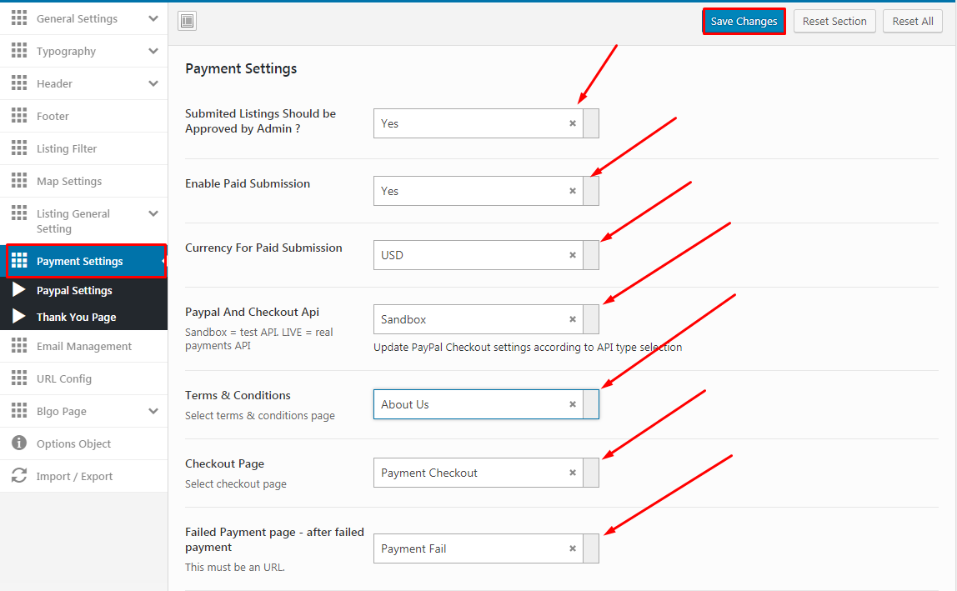Open the Submitted Listings approval dropdown
Image resolution: width=957 pixels, height=591 pixels.
click(590, 123)
